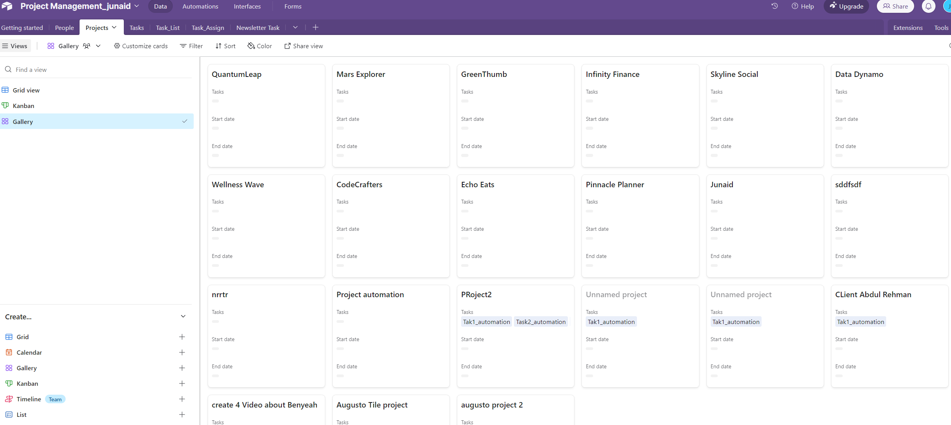The width and height of the screenshot is (951, 425).
Task: Open the Tools menu
Action: coord(941,28)
